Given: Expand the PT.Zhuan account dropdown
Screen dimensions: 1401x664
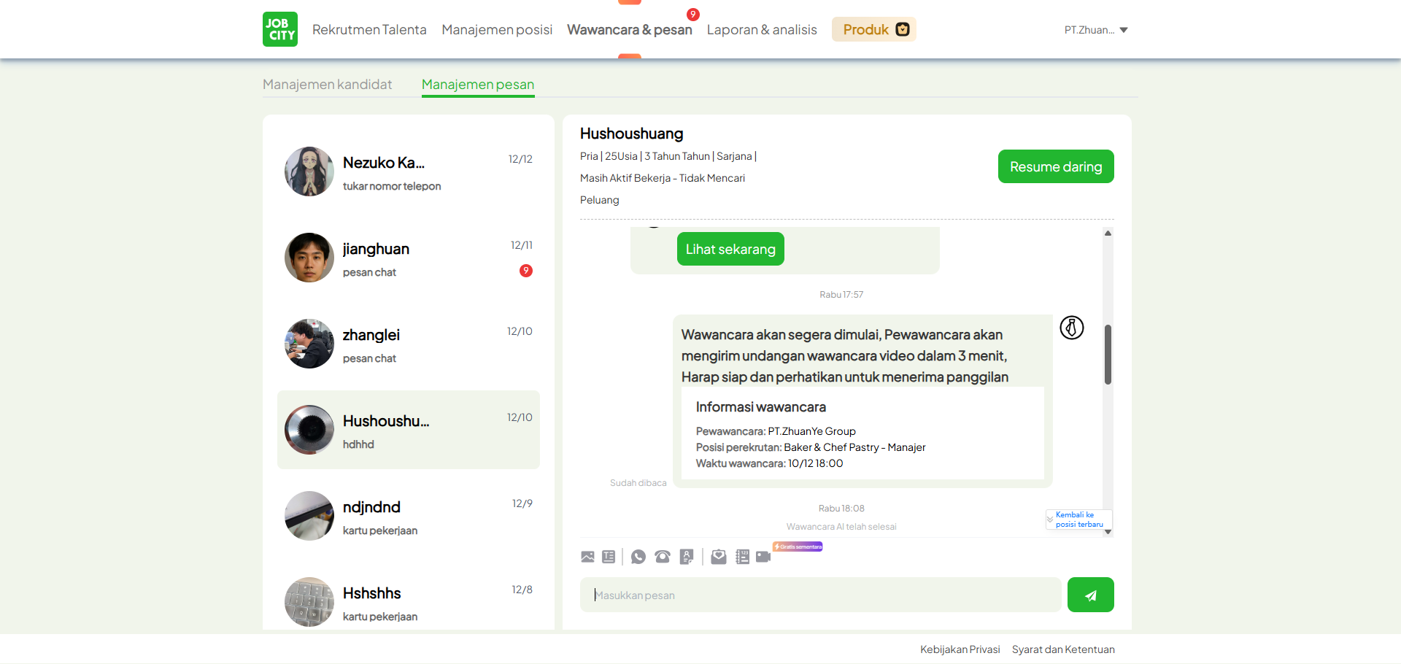Looking at the screenshot, I should (x=1096, y=30).
